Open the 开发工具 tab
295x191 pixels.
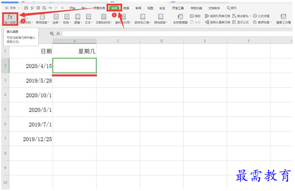click(178, 8)
